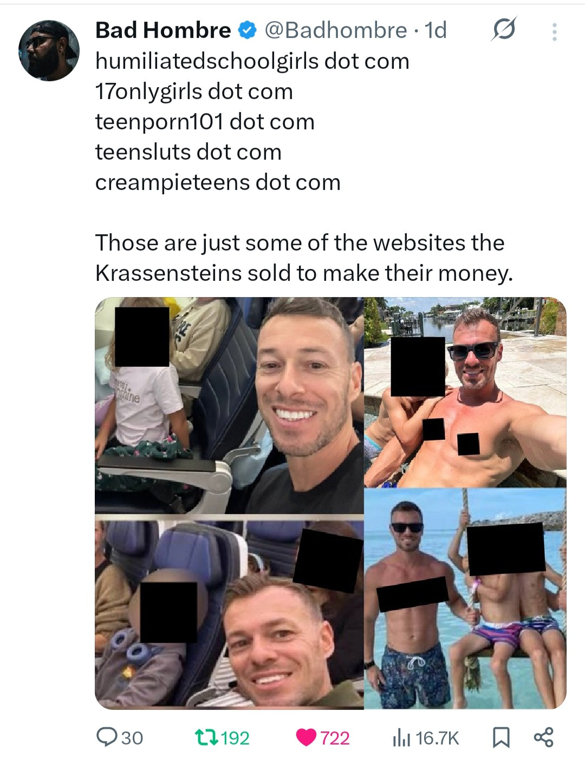
Task: Click the 1d timestamp
Action: coord(435,30)
